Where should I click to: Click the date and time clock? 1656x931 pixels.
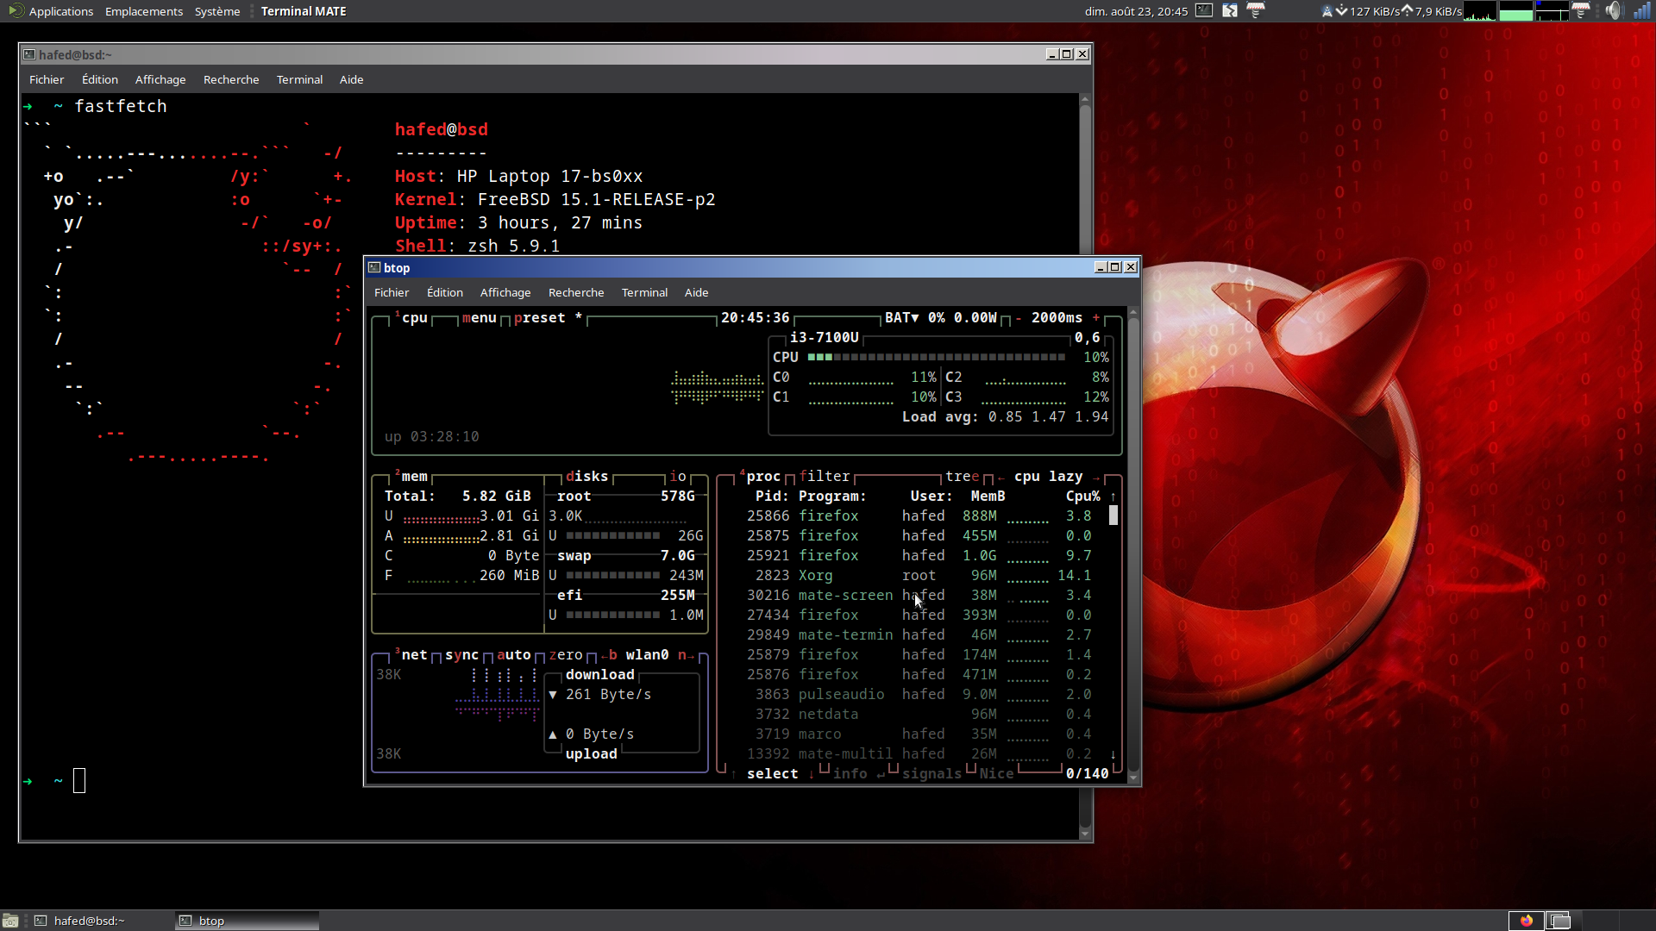pos(1136,11)
